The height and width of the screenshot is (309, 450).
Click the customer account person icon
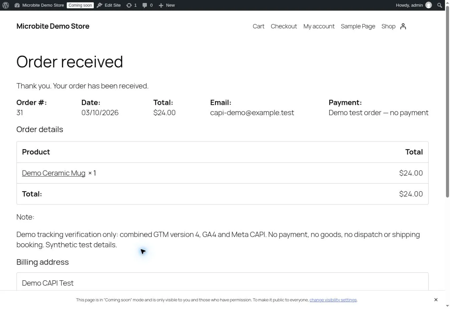tap(403, 26)
